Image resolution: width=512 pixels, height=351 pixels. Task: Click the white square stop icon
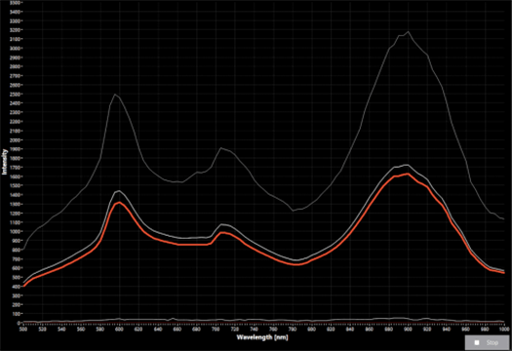pyautogui.click(x=477, y=342)
